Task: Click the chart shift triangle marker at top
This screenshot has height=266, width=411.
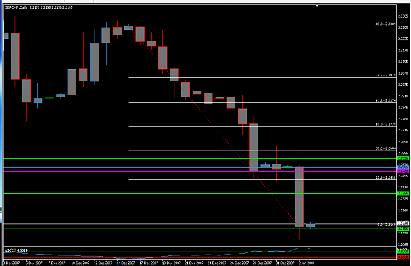Action: pos(317,5)
